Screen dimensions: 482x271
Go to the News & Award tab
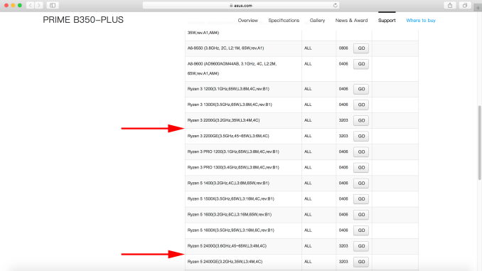click(351, 21)
